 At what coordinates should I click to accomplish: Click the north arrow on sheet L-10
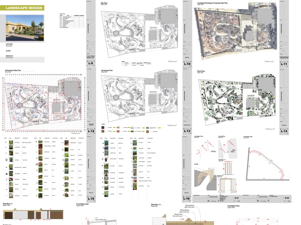click(187, 51)
